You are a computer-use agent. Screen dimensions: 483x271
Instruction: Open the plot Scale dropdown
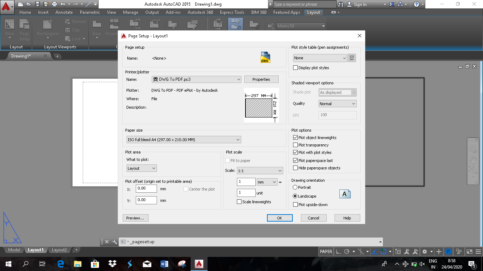click(x=260, y=170)
